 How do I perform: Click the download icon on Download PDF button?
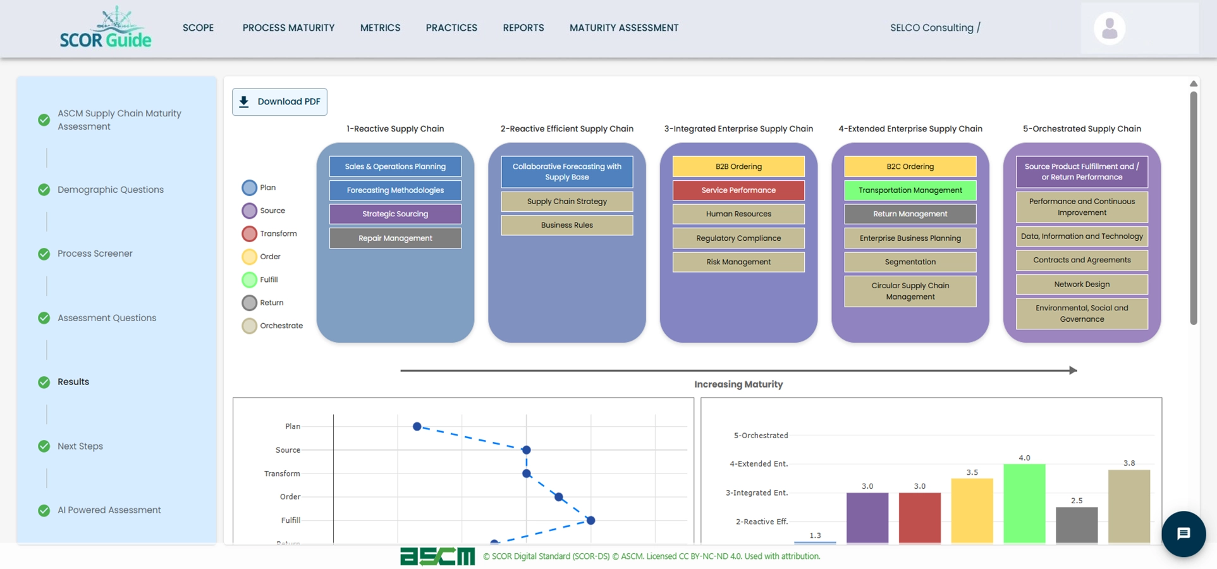[243, 101]
